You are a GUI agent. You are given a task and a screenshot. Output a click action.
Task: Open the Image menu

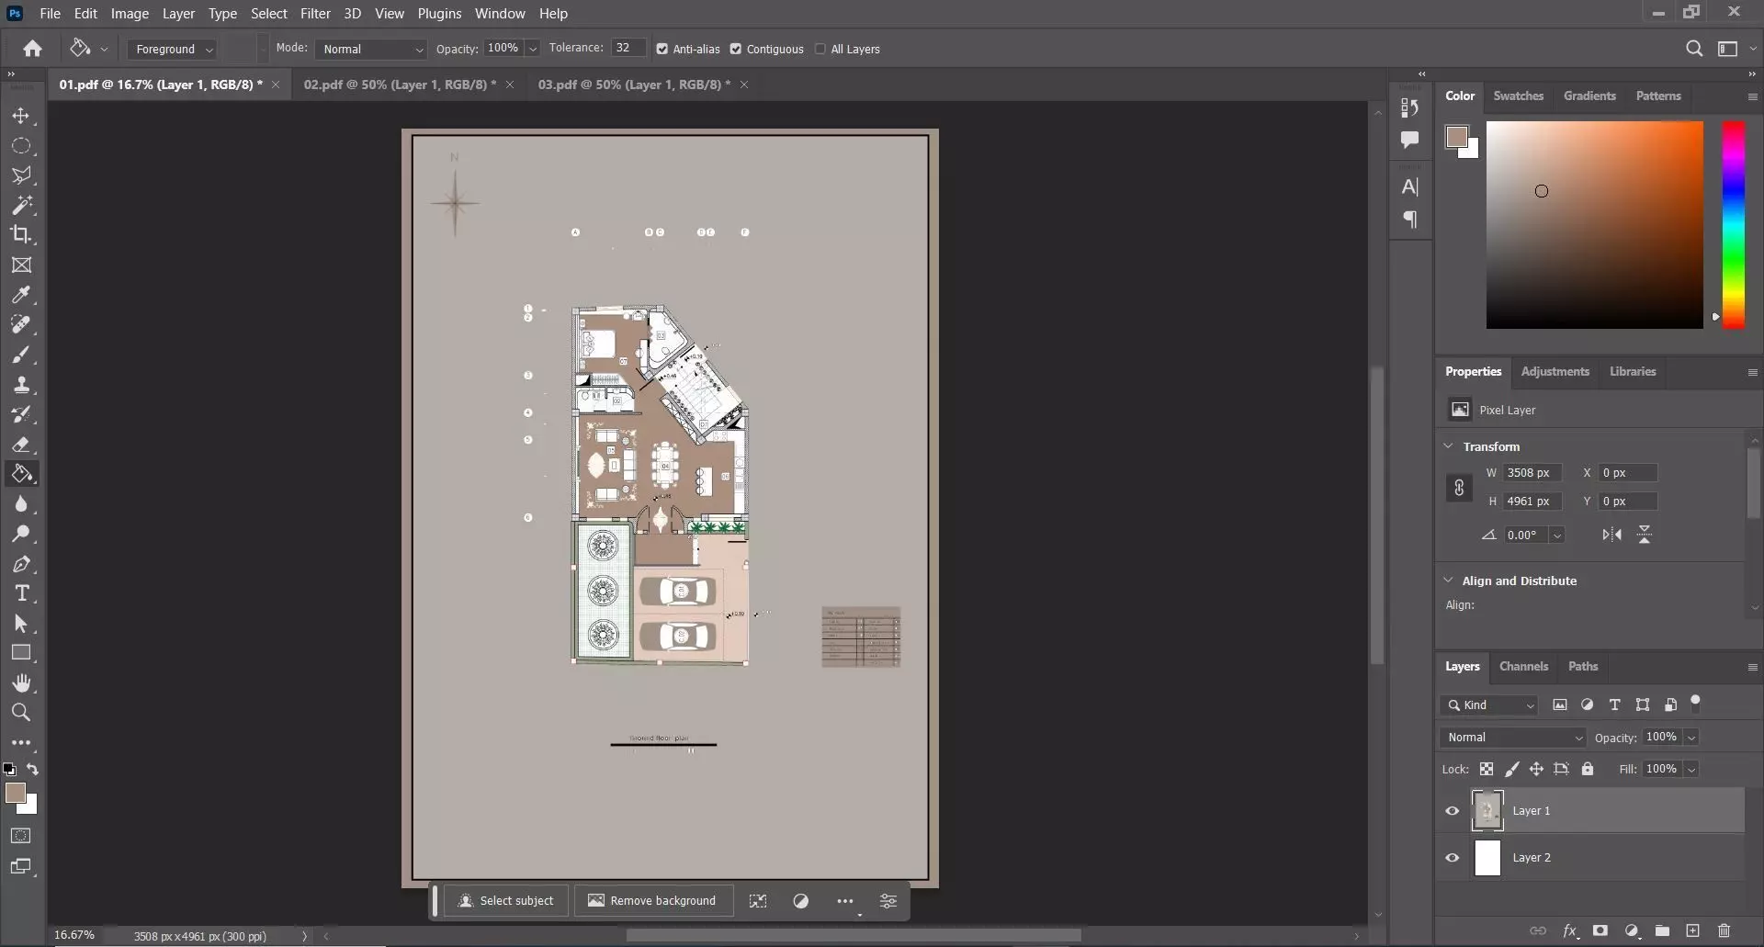(130, 14)
